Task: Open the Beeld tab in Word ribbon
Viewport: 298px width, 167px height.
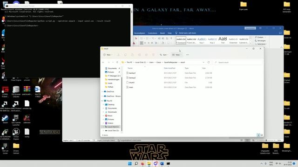Action: 163,33
